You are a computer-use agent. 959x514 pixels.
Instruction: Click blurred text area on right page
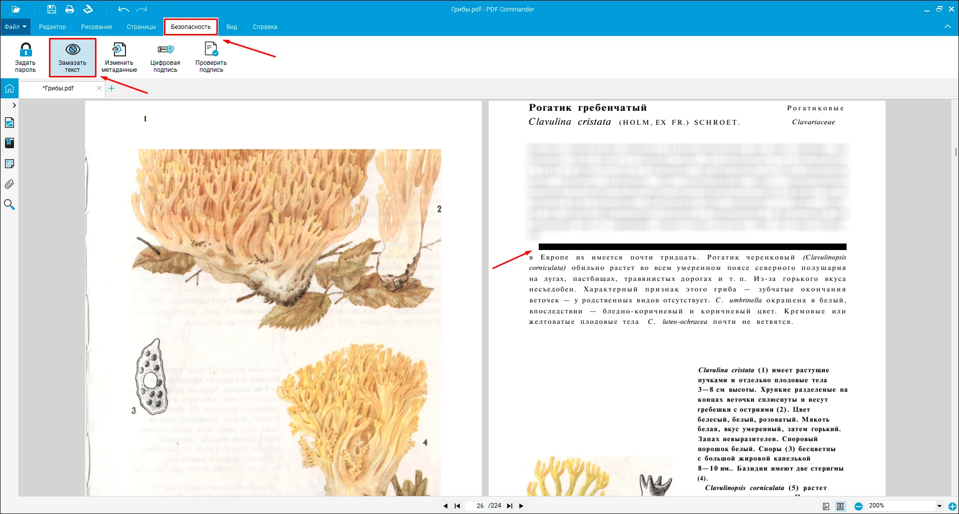(687, 191)
